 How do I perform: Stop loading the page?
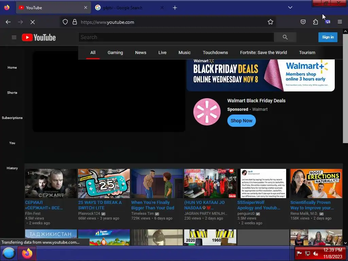pyautogui.click(x=33, y=22)
